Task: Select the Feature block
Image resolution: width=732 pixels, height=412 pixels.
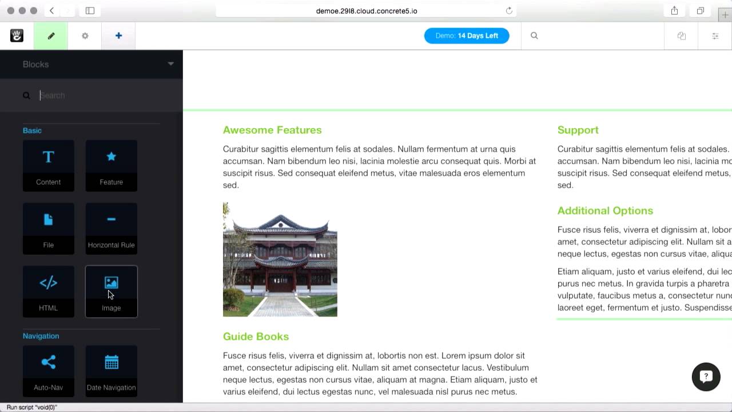Action: click(x=112, y=165)
